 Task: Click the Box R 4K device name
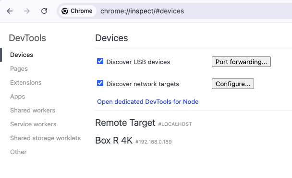(x=114, y=140)
